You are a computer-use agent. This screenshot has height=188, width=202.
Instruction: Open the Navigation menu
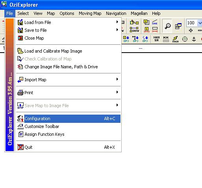click(116, 13)
